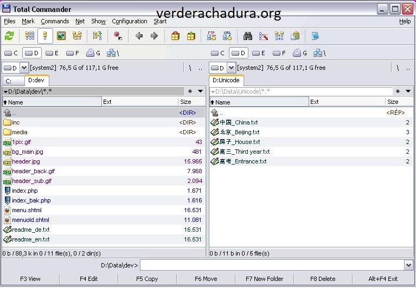Click the blue notepad toolbar icon

[315, 36]
